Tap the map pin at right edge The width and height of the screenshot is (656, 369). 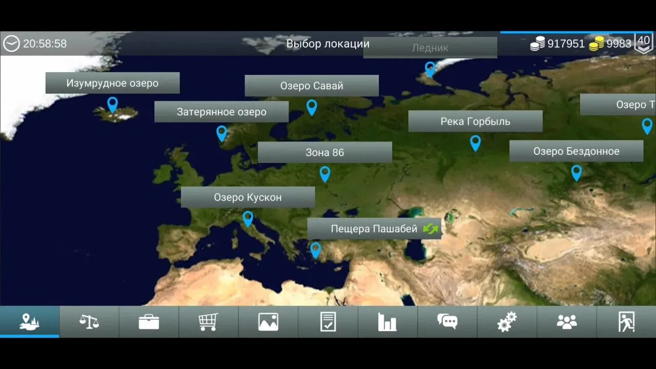pos(647,126)
